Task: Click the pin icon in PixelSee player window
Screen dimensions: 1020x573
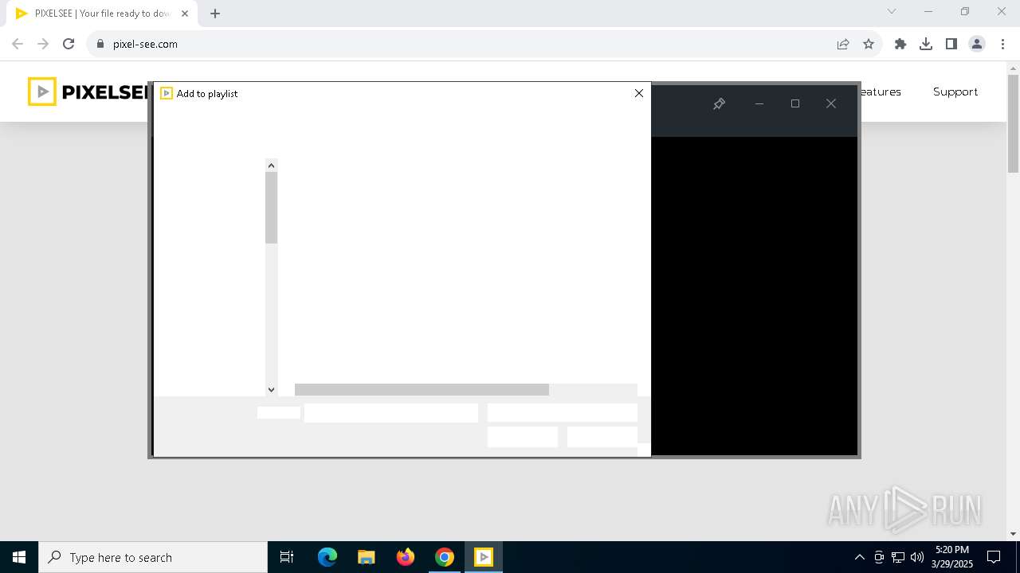Action: [x=719, y=103]
